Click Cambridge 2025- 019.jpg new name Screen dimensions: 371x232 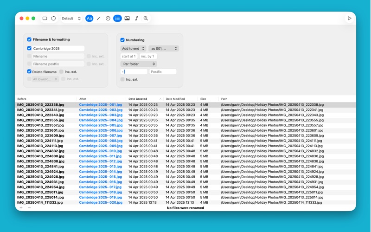[x=101, y=197]
